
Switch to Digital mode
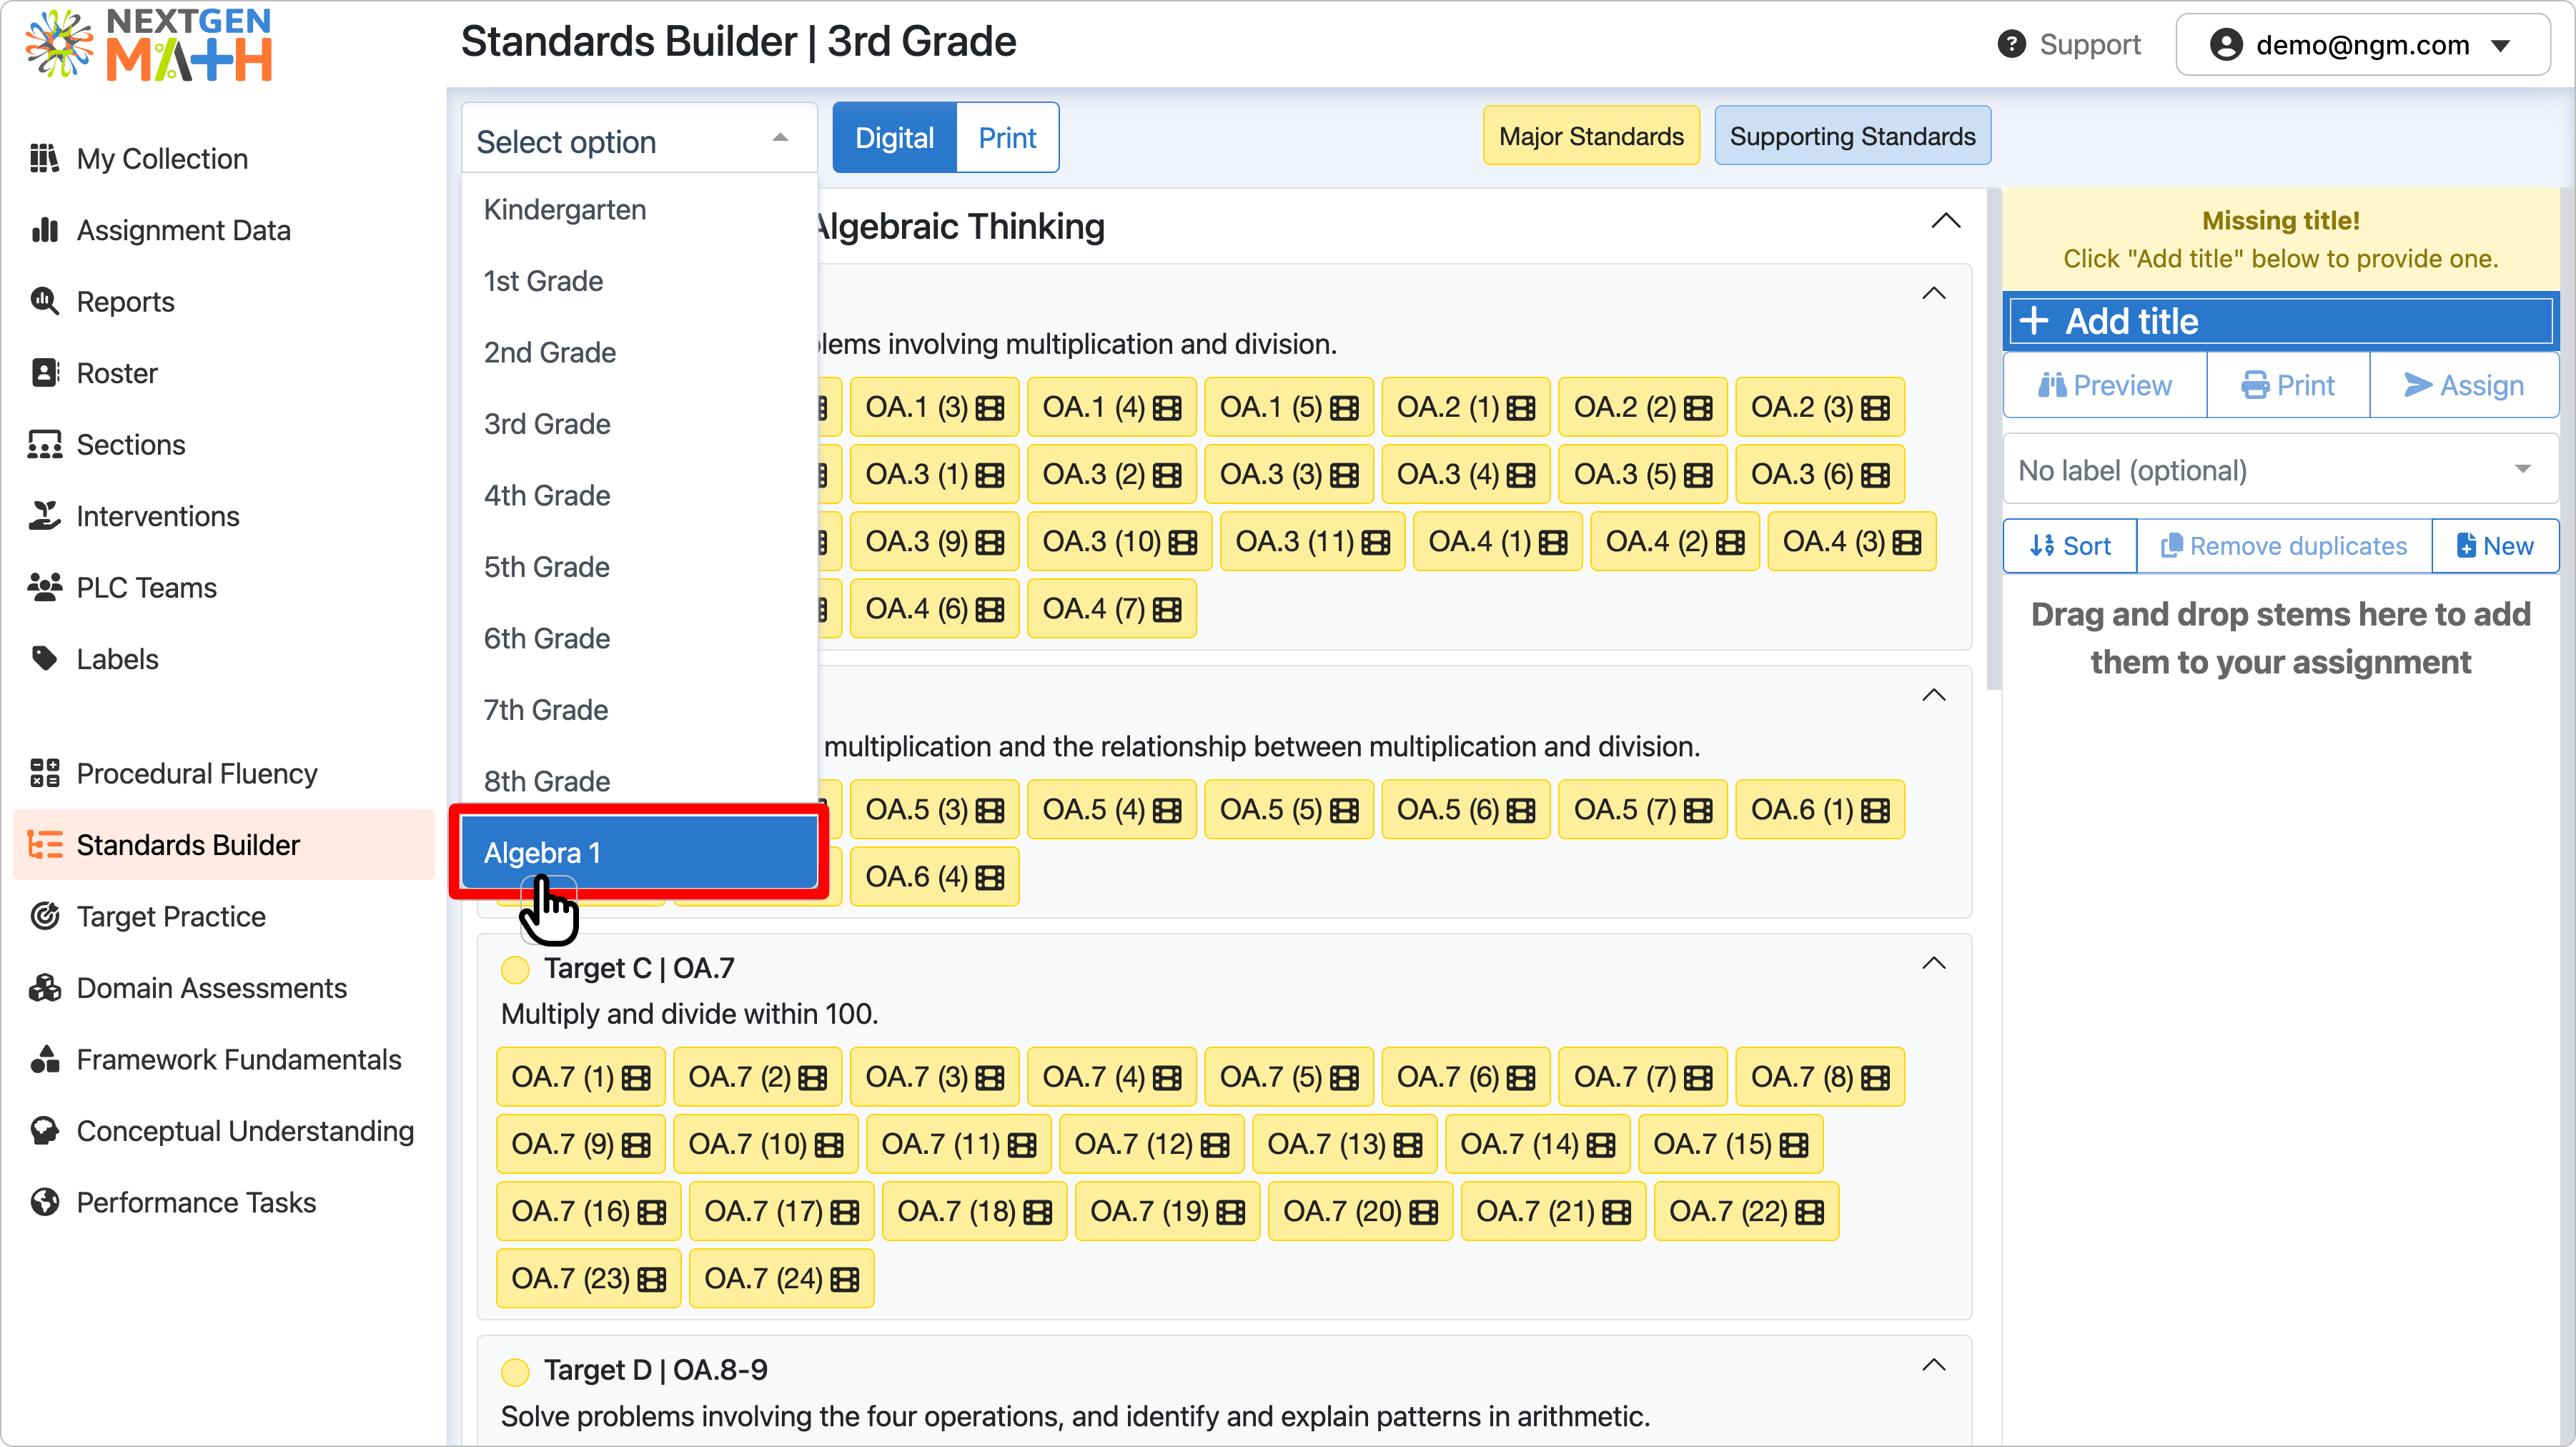tap(894, 138)
